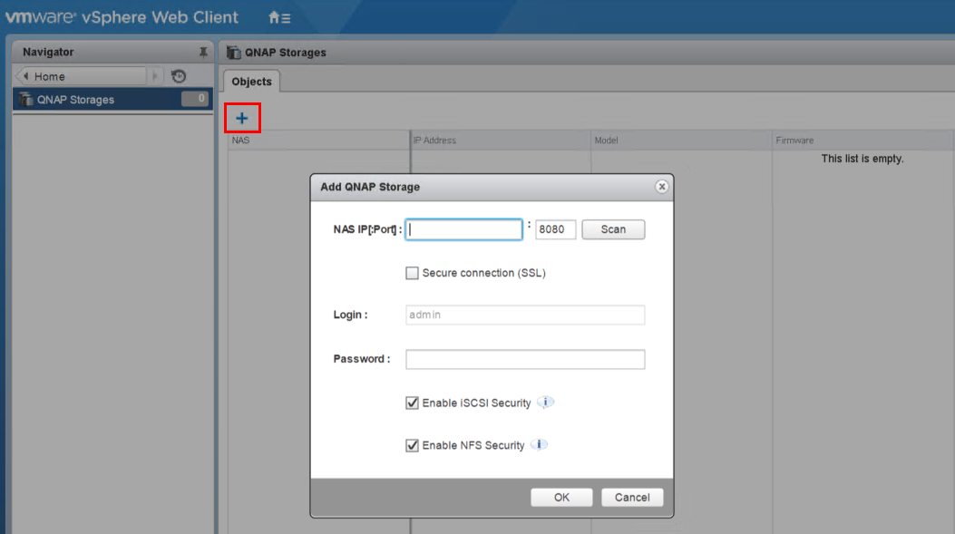Click the NFS Security info icon
Screen dimensions: 955x534
[x=540, y=445]
